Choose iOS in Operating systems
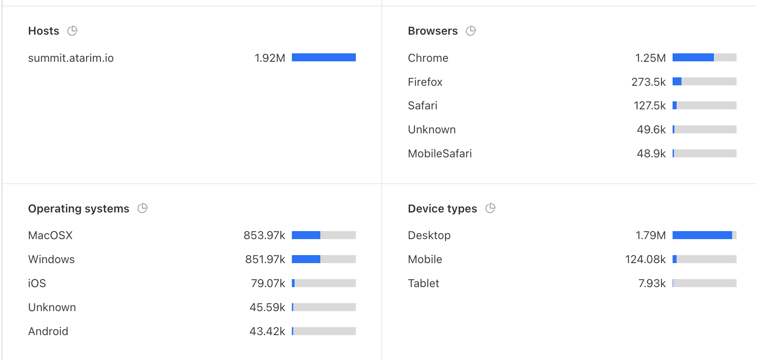 [37, 283]
